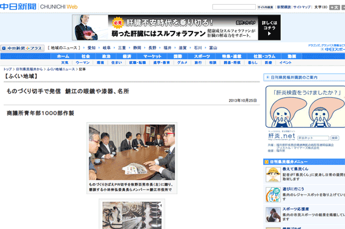The height and width of the screenshot is (229, 345).
Task: Click the site search input field
Action: coord(234,7)
